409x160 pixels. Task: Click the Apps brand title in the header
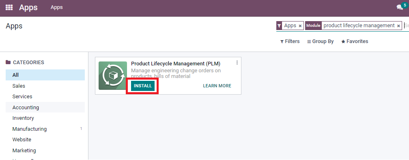pos(28,8)
